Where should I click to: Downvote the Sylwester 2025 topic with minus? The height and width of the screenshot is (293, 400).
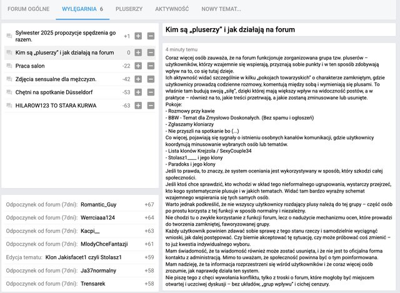pos(151,36)
